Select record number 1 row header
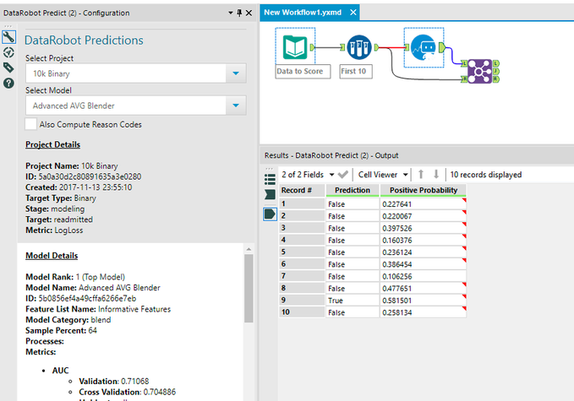Image resolution: width=574 pixels, height=401 pixels. tap(302, 204)
